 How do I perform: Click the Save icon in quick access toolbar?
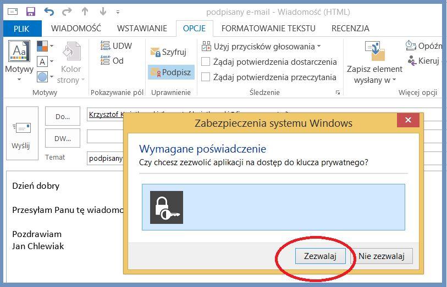[x=30, y=12]
